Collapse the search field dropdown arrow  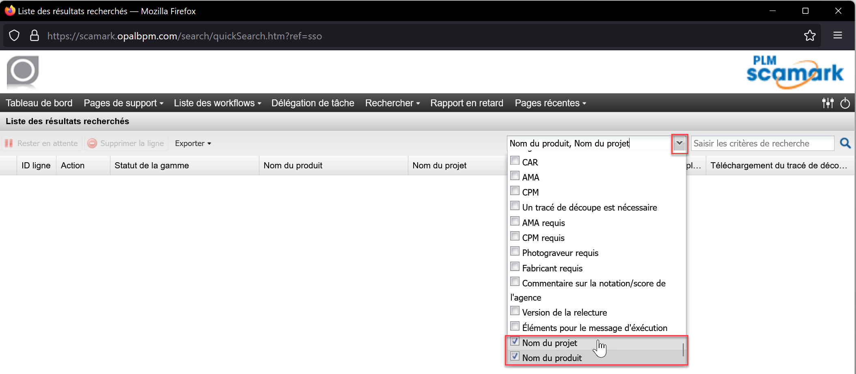(679, 143)
